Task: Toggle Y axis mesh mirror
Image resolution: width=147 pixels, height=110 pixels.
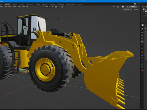Action: (127, 9)
